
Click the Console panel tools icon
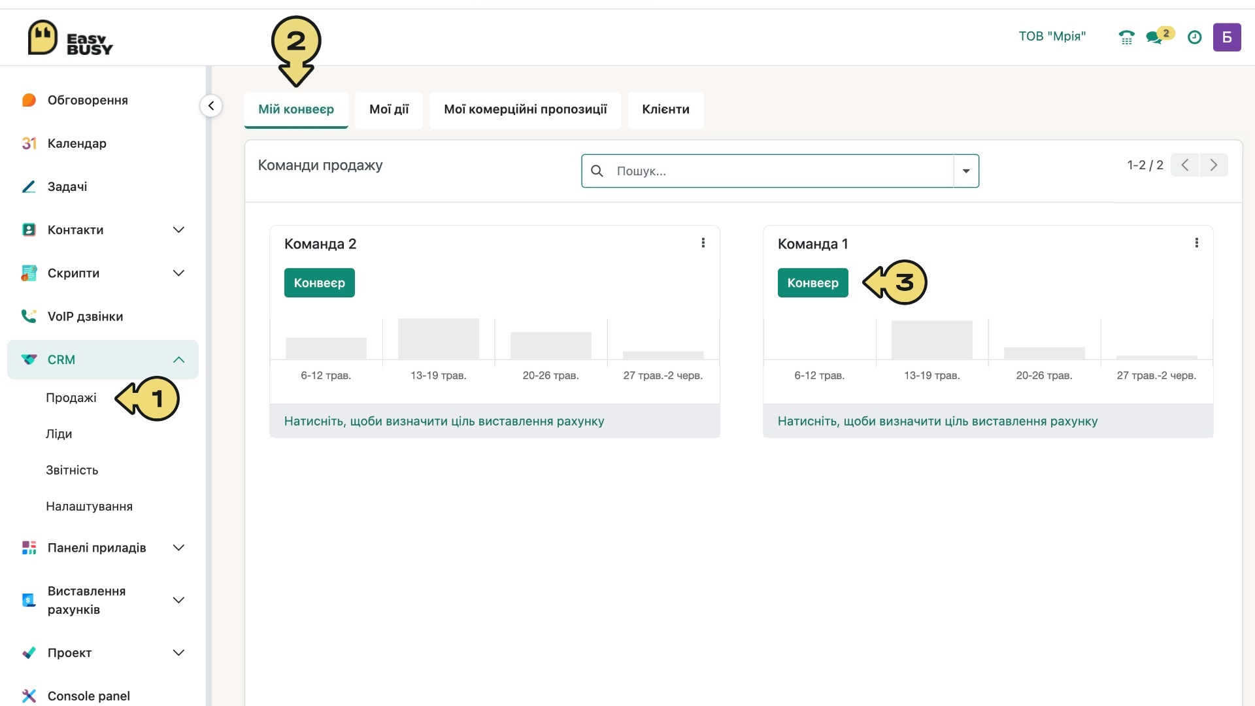29,696
